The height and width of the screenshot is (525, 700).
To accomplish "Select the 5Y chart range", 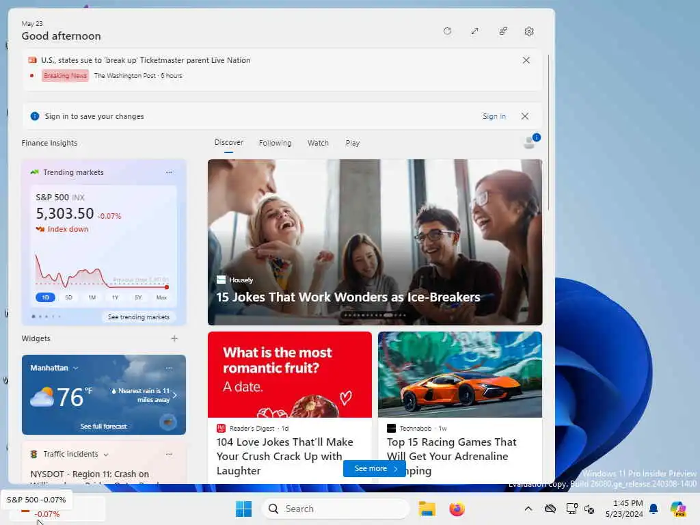I will click(138, 297).
